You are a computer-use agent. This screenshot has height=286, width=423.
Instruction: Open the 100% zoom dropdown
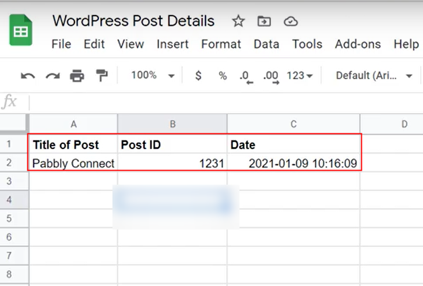pyautogui.click(x=153, y=75)
